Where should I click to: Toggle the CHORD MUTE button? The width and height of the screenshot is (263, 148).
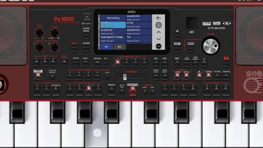156,77
